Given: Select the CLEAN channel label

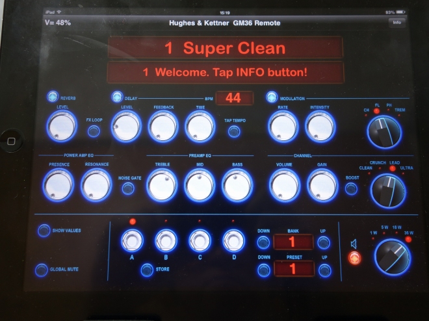Looking at the screenshot, I should pos(365,168).
